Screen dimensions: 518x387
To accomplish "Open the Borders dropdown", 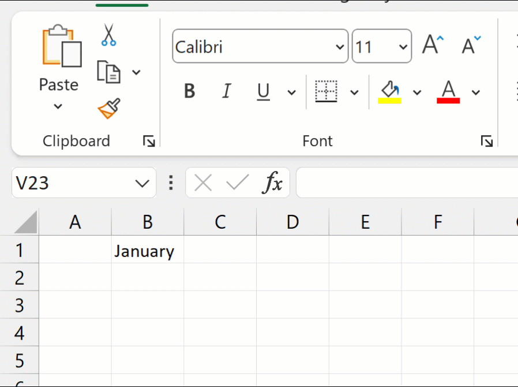I will [x=354, y=92].
